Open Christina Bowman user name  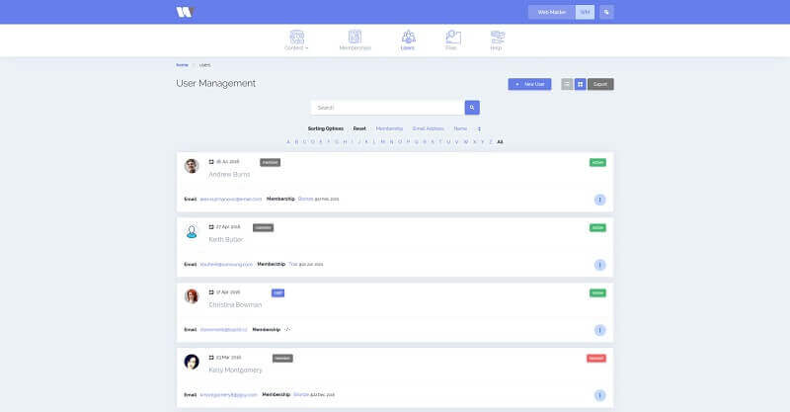[x=235, y=305]
